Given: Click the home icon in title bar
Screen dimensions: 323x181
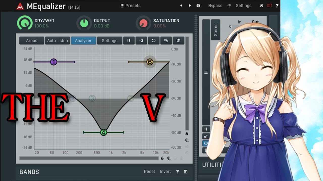Looking at the screenshot, I should coord(261,6).
